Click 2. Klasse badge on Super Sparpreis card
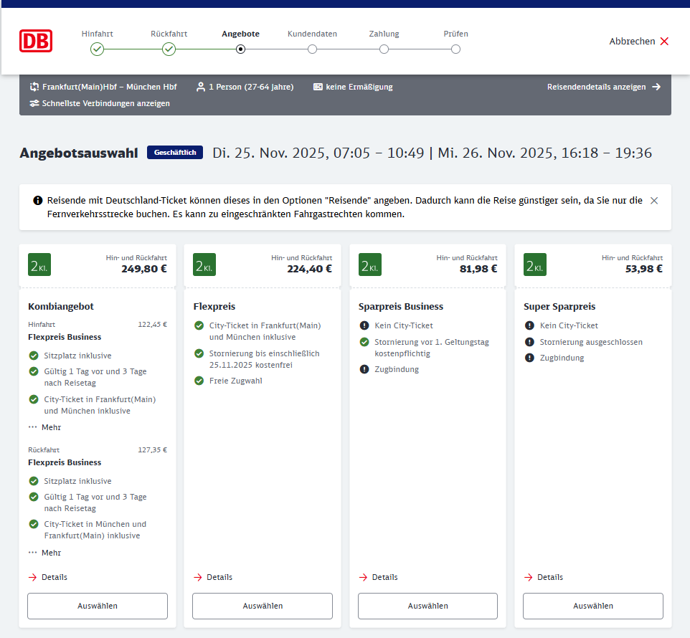The width and height of the screenshot is (690, 638). (x=534, y=265)
